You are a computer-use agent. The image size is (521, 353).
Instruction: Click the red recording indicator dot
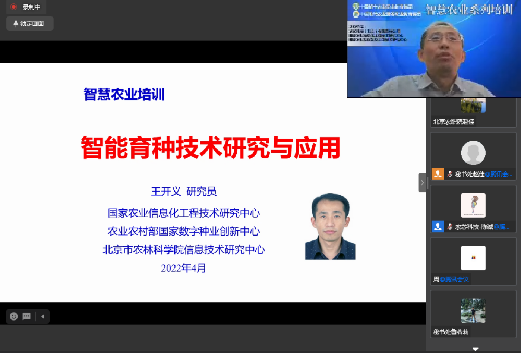point(13,7)
